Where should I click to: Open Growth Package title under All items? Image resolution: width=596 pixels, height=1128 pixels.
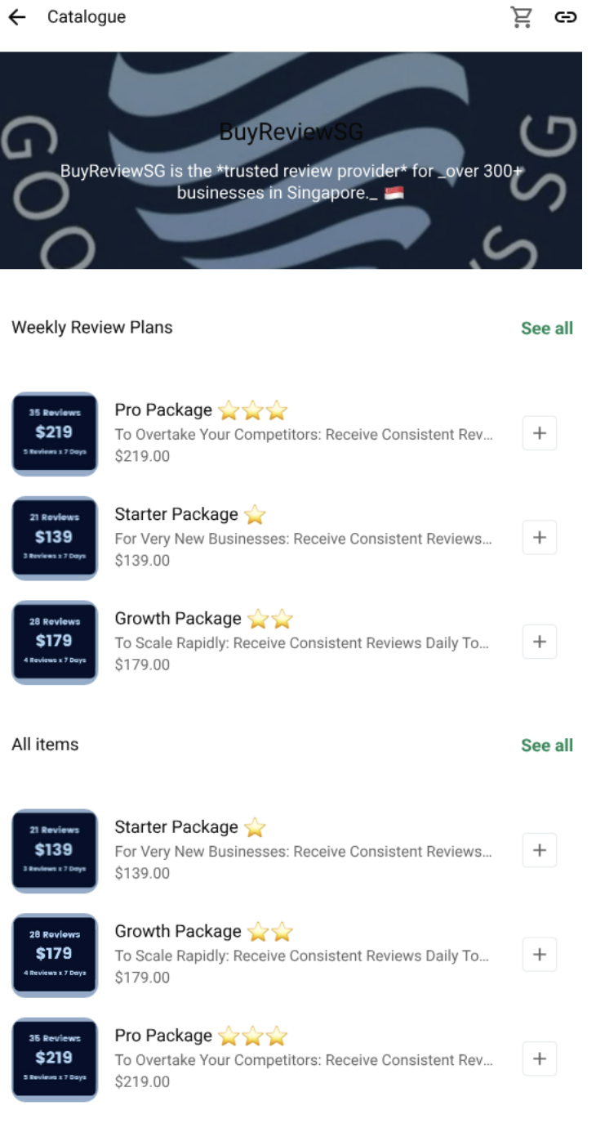point(178,931)
